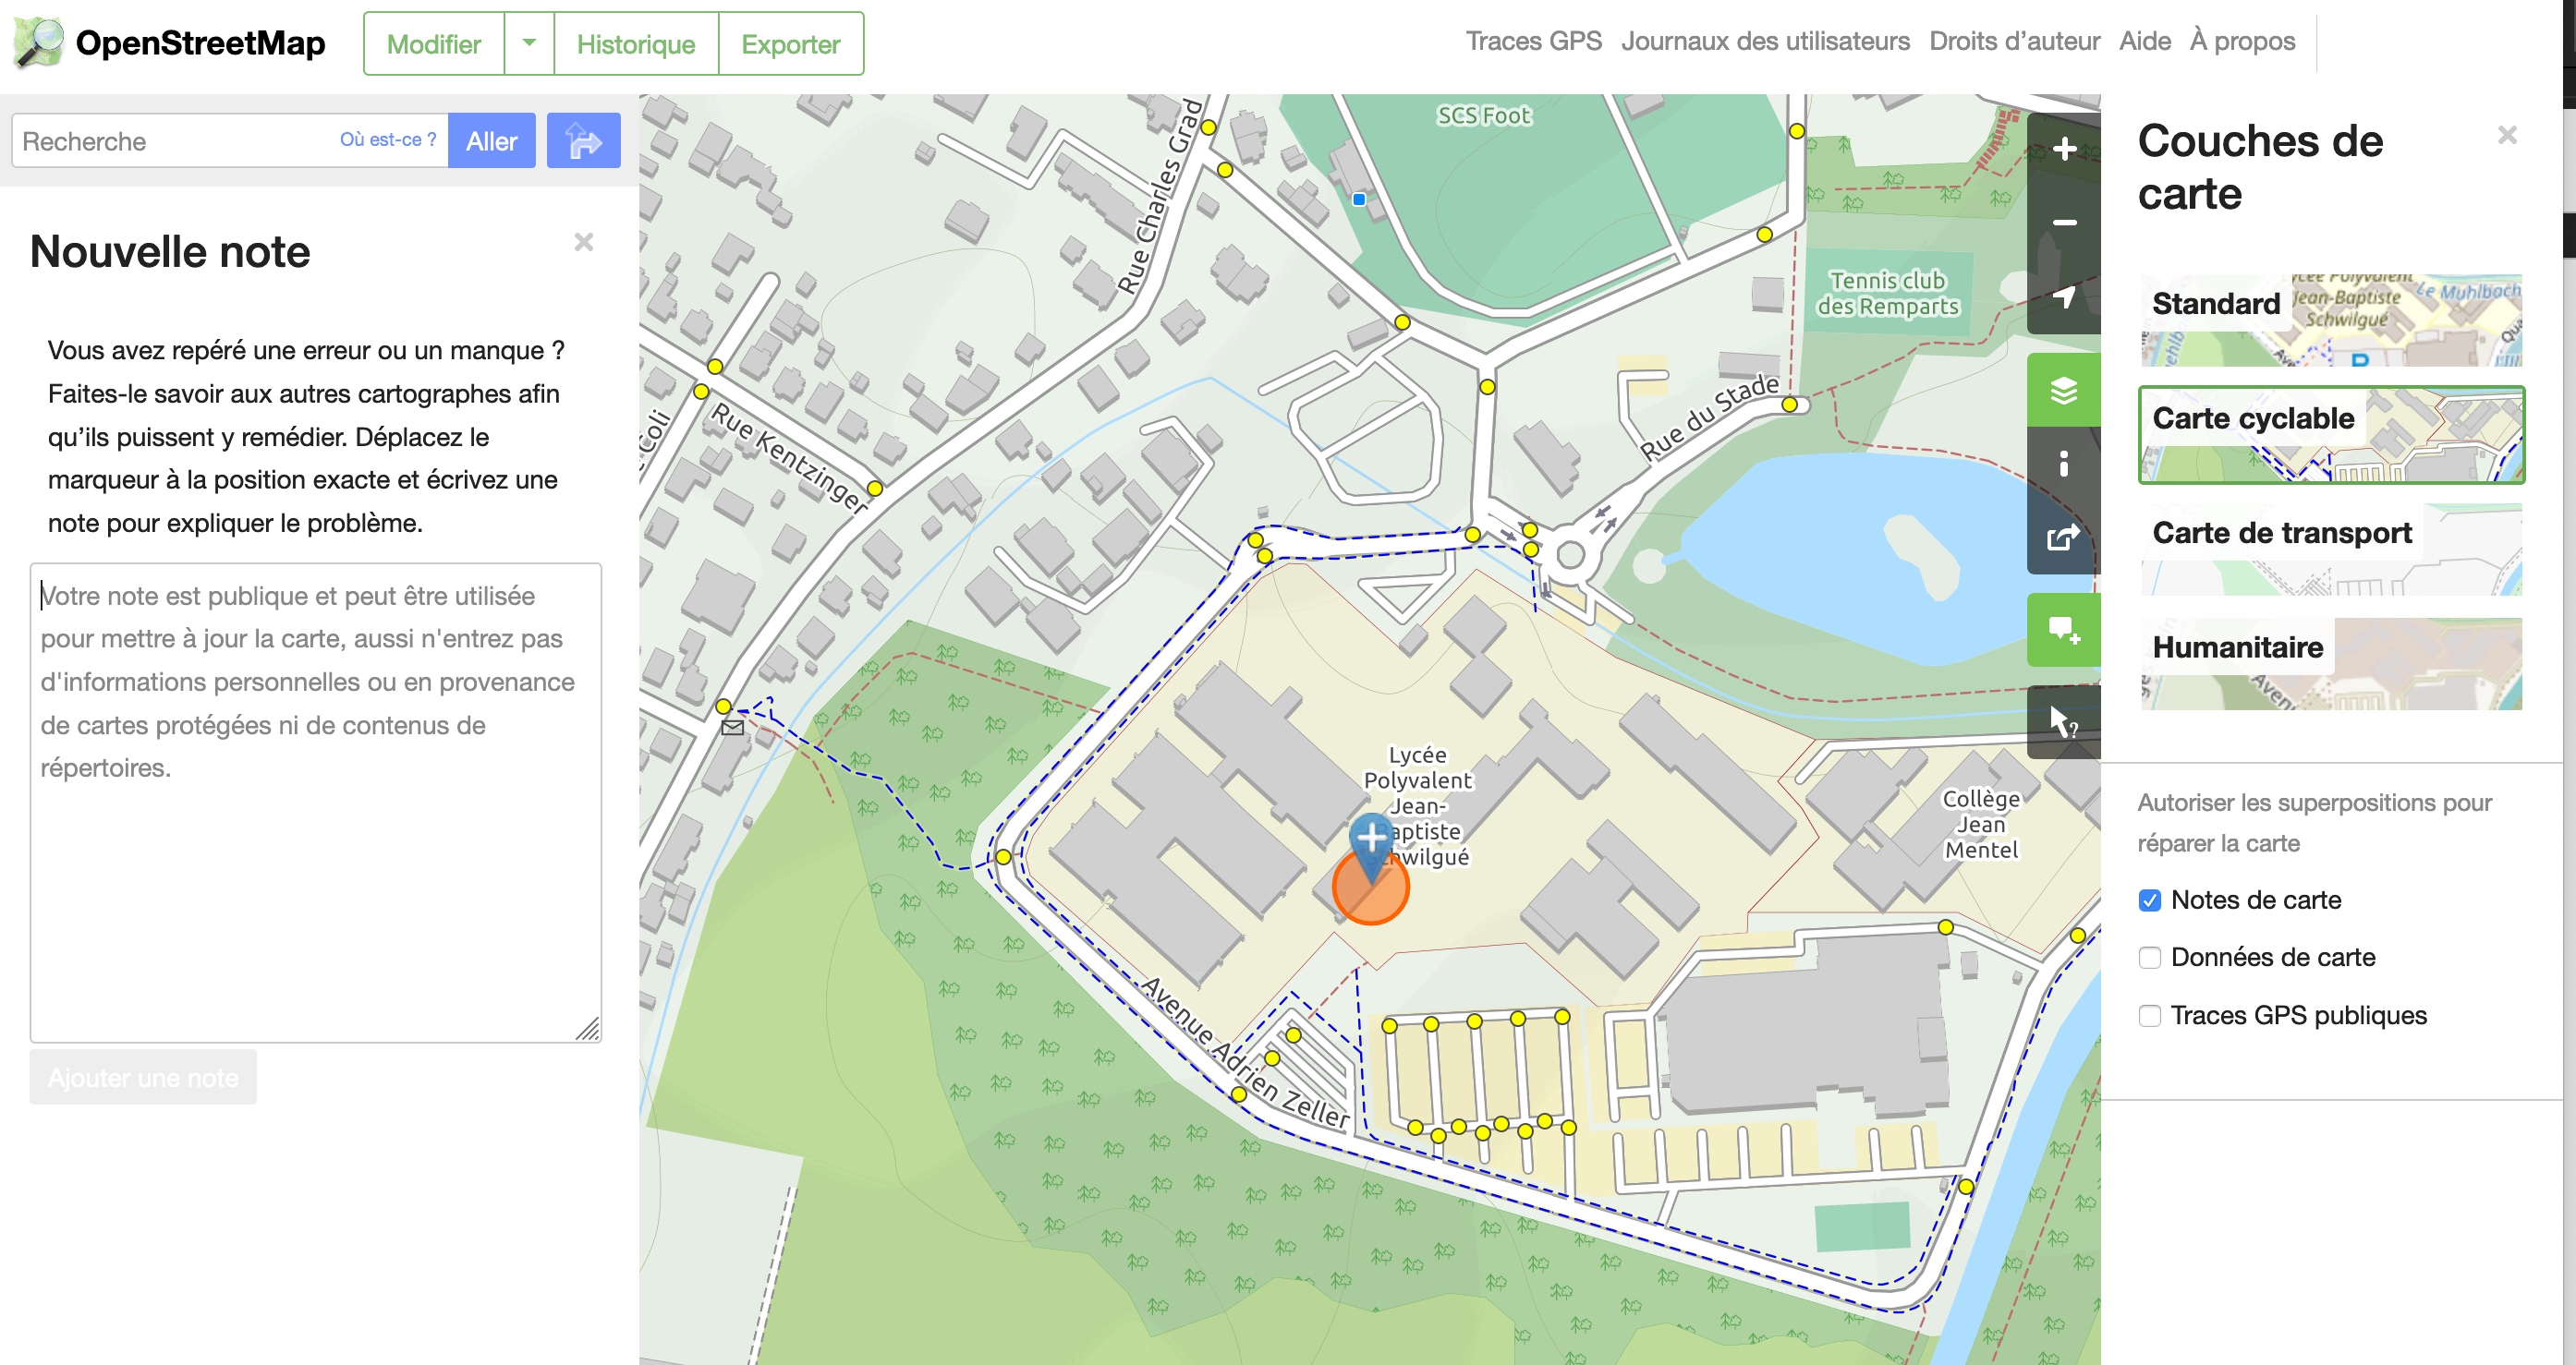Enable Données de carte overlay

pos(2149,958)
